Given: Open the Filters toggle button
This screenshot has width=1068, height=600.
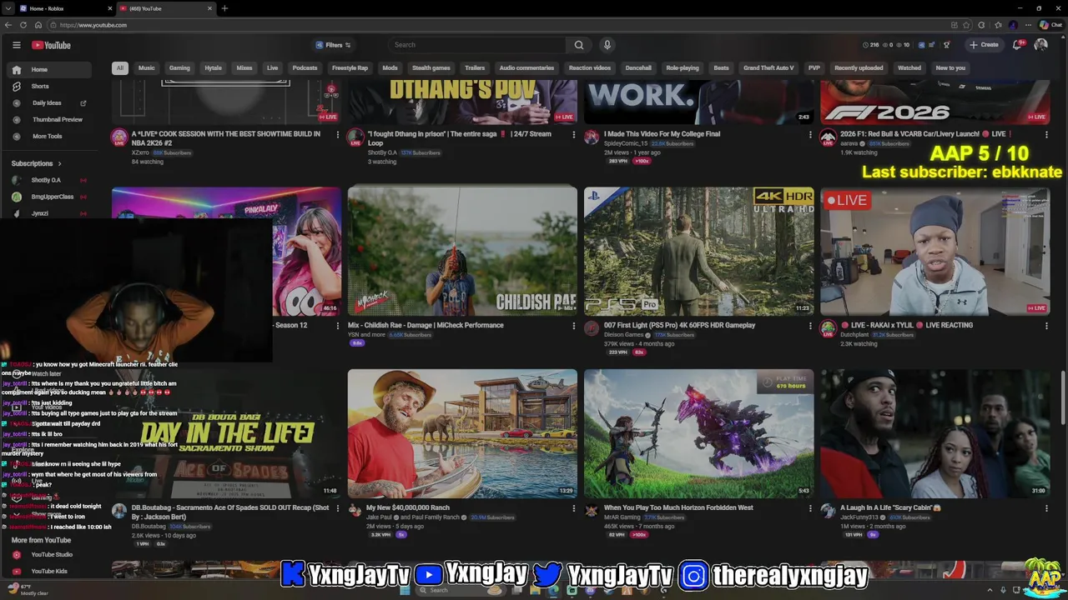Looking at the screenshot, I should [333, 45].
